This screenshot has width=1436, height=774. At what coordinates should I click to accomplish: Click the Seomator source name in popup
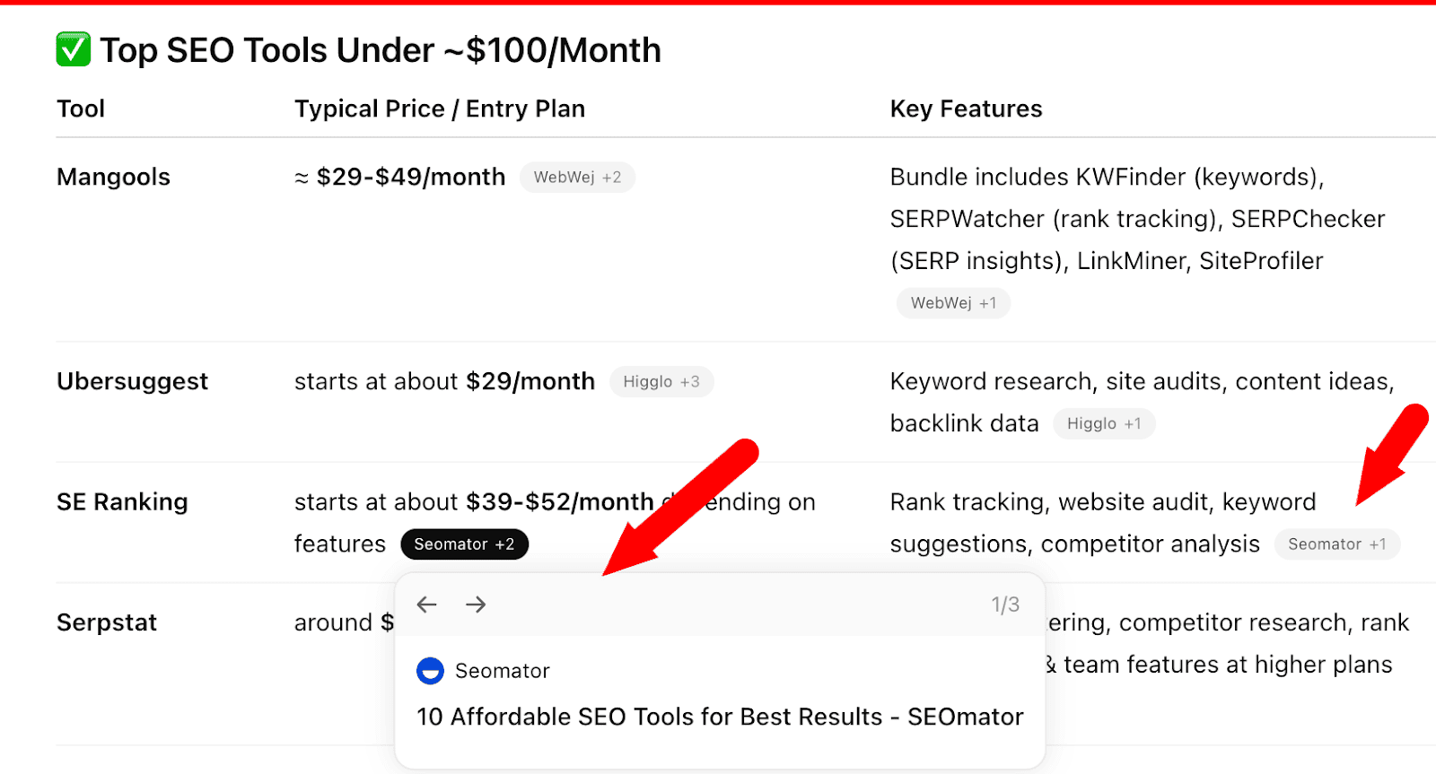502,671
